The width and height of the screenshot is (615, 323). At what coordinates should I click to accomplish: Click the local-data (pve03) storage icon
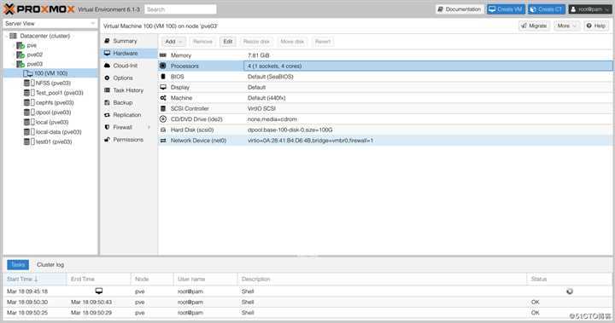click(29, 132)
